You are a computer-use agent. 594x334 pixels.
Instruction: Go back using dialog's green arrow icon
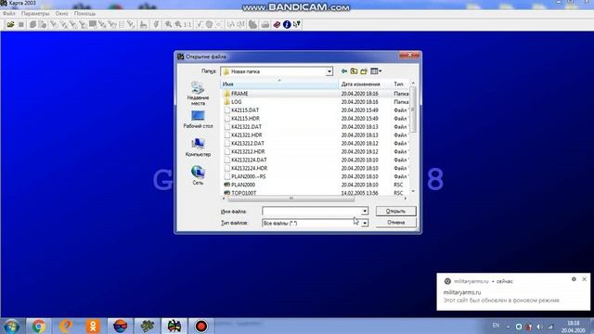[344, 71]
